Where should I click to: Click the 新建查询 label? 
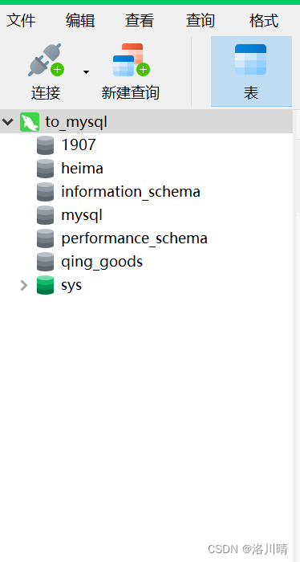coord(130,93)
